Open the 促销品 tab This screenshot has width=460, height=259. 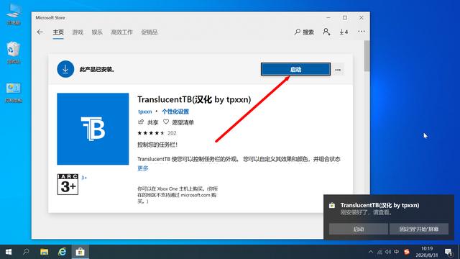(x=149, y=32)
